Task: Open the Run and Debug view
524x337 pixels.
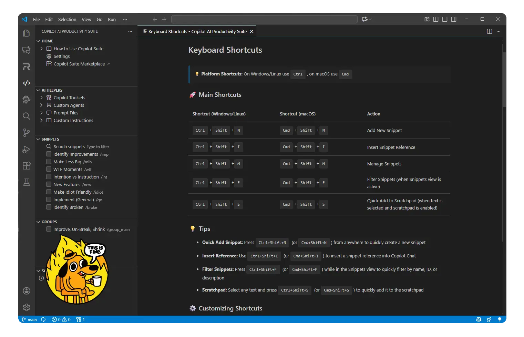Action: point(27,149)
